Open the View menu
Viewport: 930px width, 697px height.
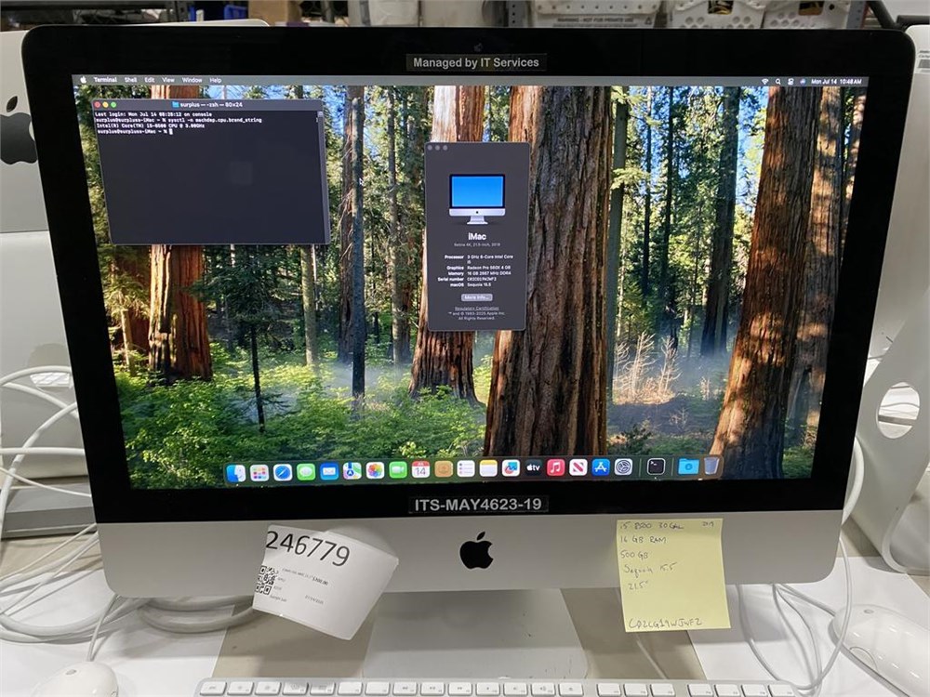click(x=168, y=79)
